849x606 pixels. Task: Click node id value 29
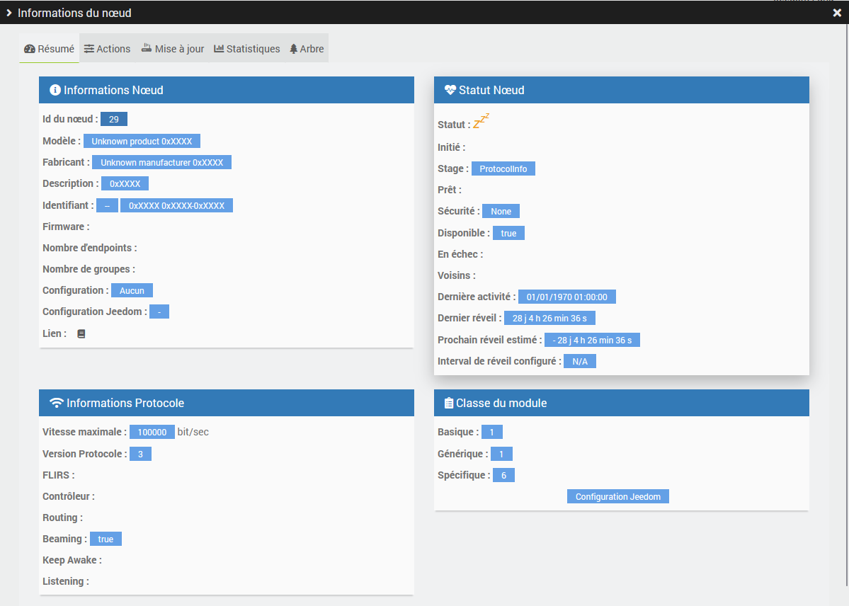[x=114, y=119]
